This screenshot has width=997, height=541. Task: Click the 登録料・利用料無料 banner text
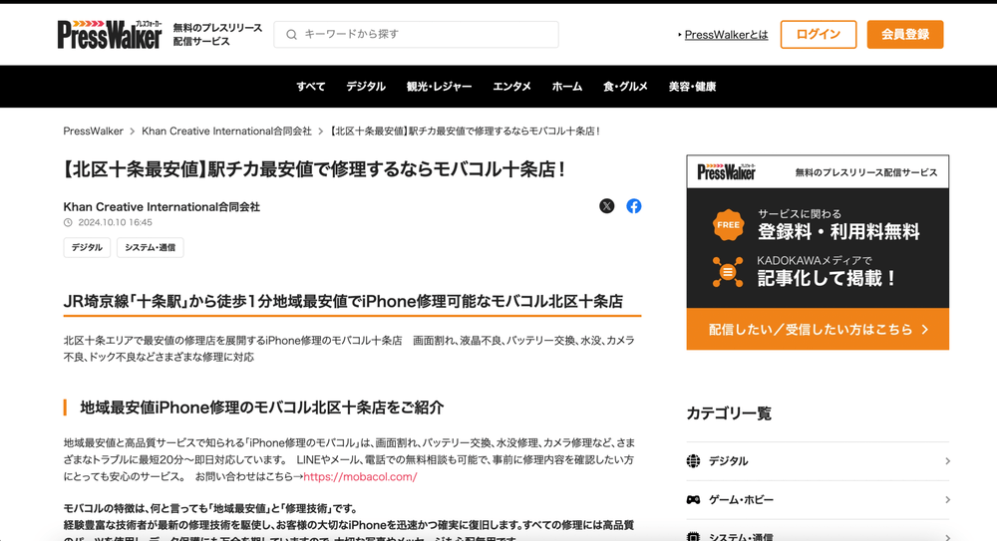click(x=838, y=232)
